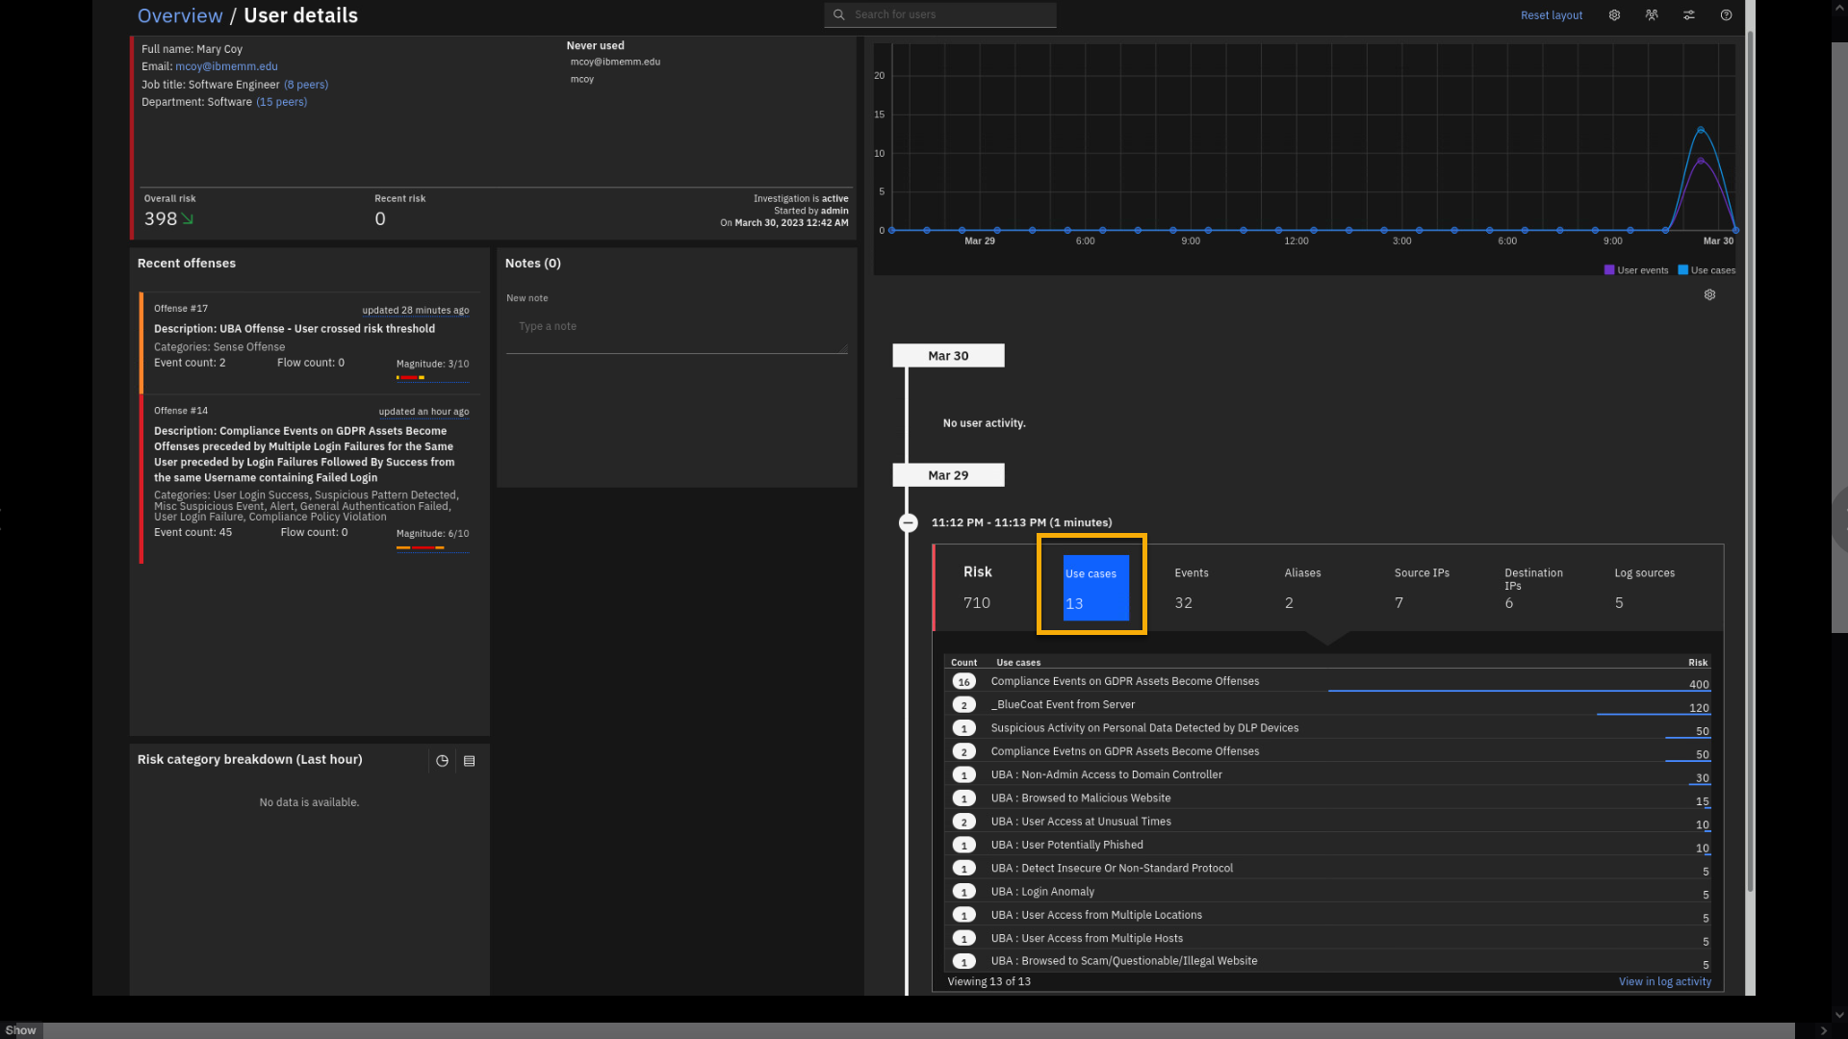Select the Log sources 5 tab

1644,588
